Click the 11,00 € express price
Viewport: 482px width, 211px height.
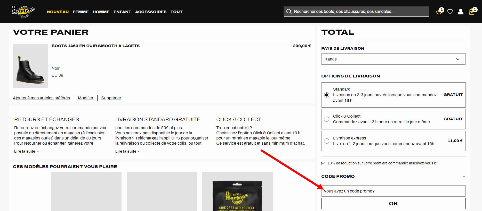tap(455, 141)
